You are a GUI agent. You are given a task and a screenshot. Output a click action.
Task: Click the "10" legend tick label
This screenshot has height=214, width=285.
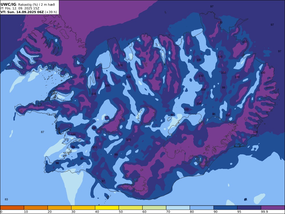click(x=26, y=212)
